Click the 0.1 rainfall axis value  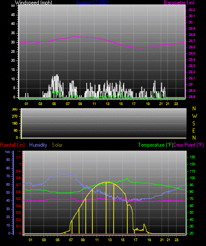[x=19, y=226]
